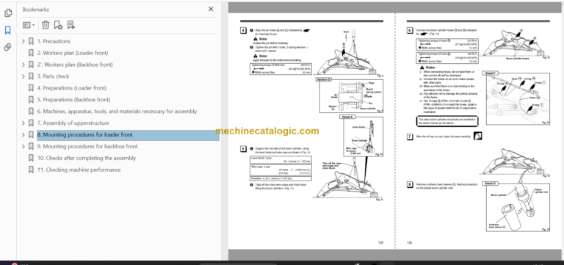This screenshot has width=564, height=265.
Task: Click bookmark icon beside 5. Preparations (Backhoe front)
Action: click(x=32, y=100)
